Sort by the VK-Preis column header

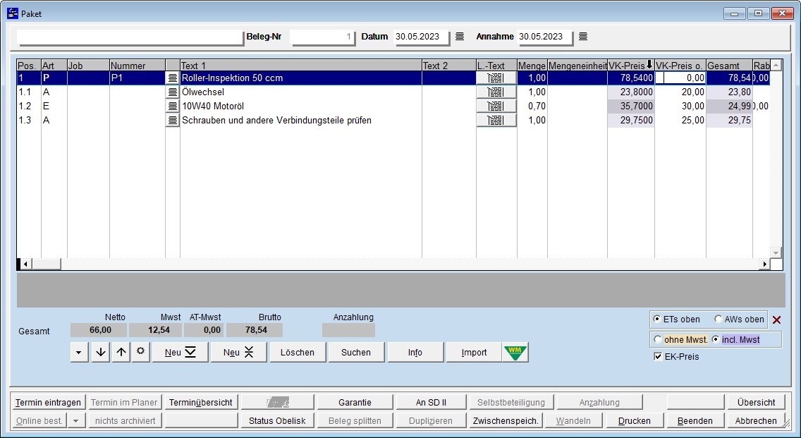pos(630,66)
